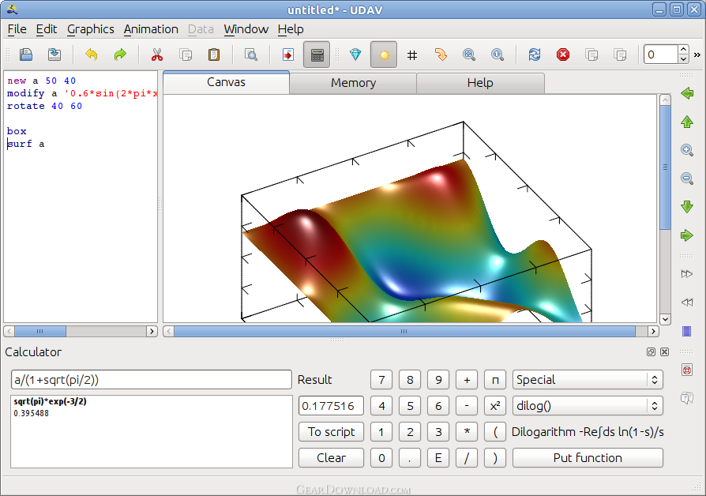Shift plot up with green arrow
706x496 pixels.
tap(687, 122)
